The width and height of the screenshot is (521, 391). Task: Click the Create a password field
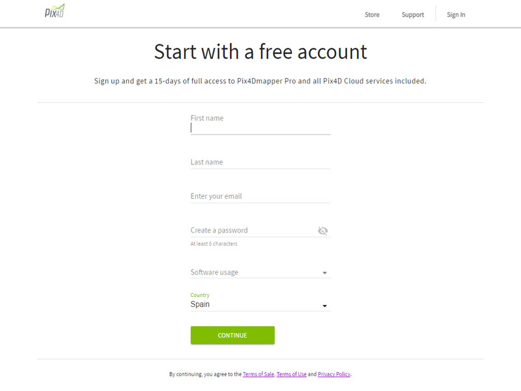(x=251, y=230)
